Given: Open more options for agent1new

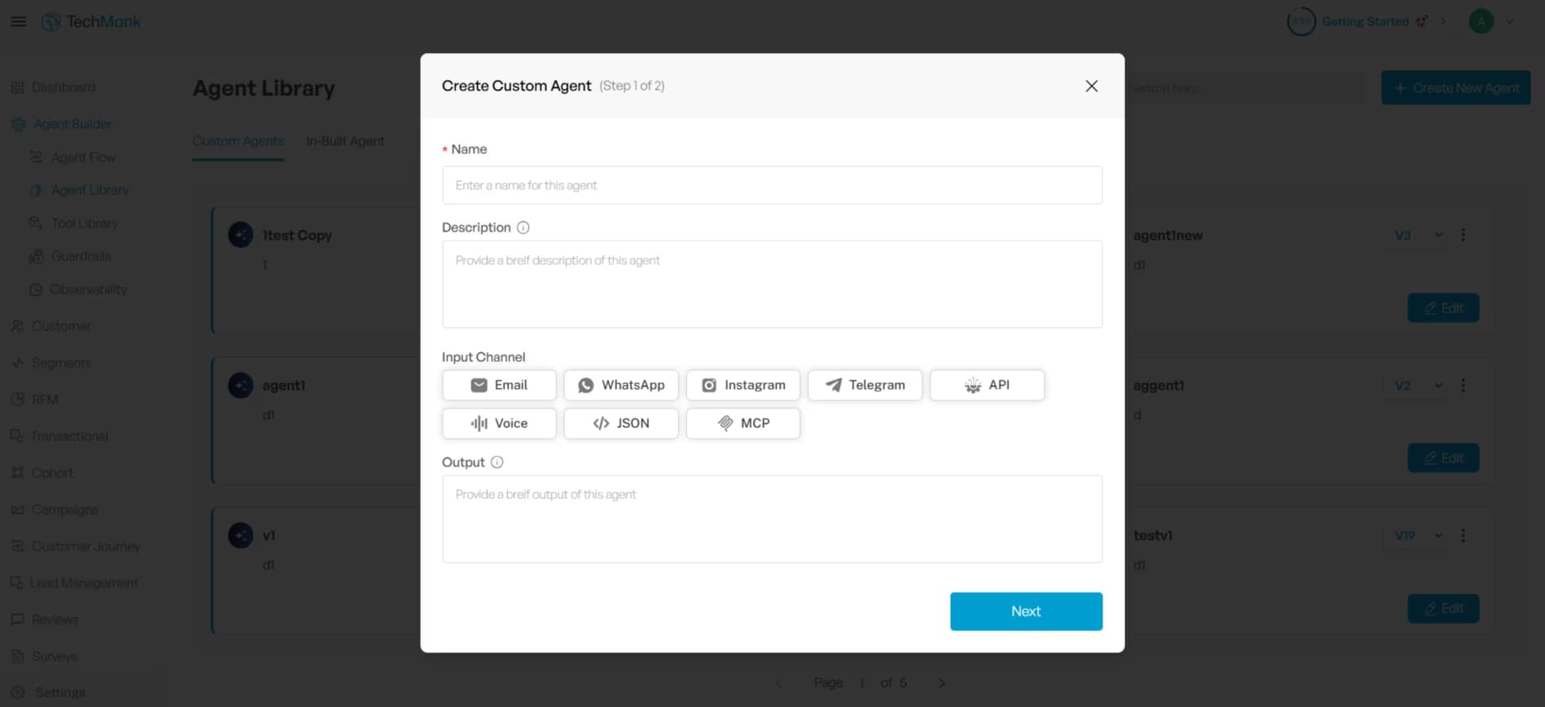Looking at the screenshot, I should pyautogui.click(x=1463, y=235).
